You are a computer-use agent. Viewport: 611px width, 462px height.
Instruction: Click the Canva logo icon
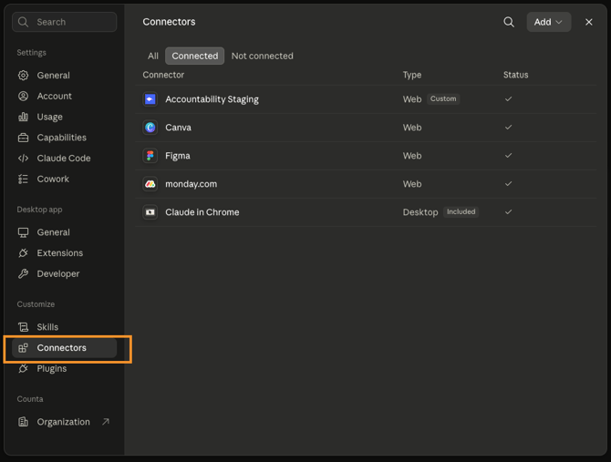click(x=150, y=128)
